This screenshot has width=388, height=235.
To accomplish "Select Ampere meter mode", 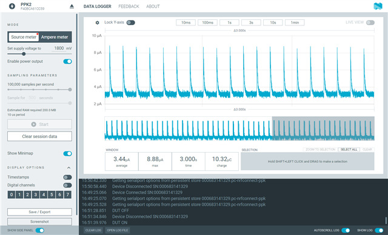I will [55, 37].
